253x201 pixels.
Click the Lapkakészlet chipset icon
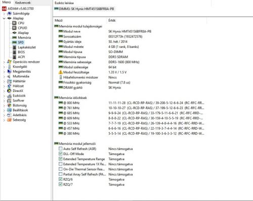pos(15,47)
